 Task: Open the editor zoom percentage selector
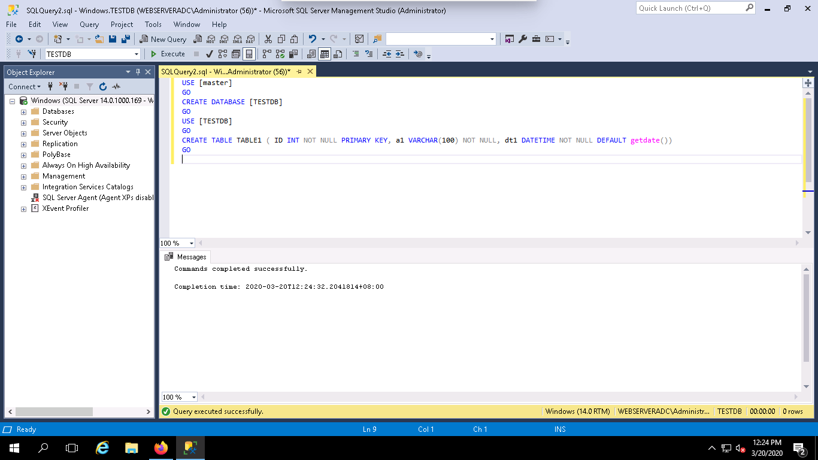coord(177,243)
